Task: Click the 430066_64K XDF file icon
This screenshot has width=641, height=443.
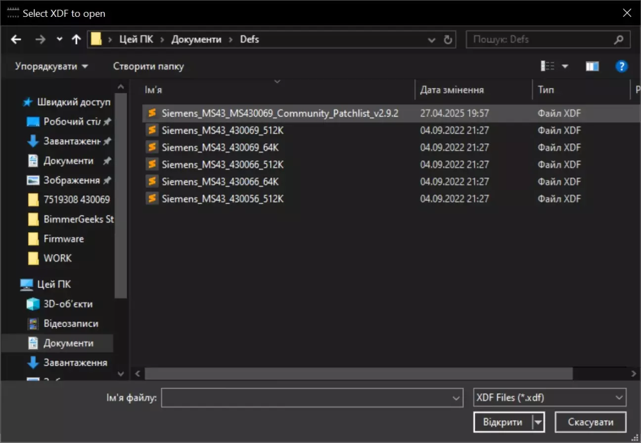Action: pos(152,181)
